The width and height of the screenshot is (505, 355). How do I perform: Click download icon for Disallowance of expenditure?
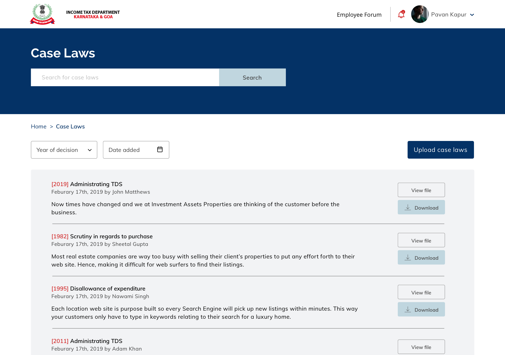point(408,310)
